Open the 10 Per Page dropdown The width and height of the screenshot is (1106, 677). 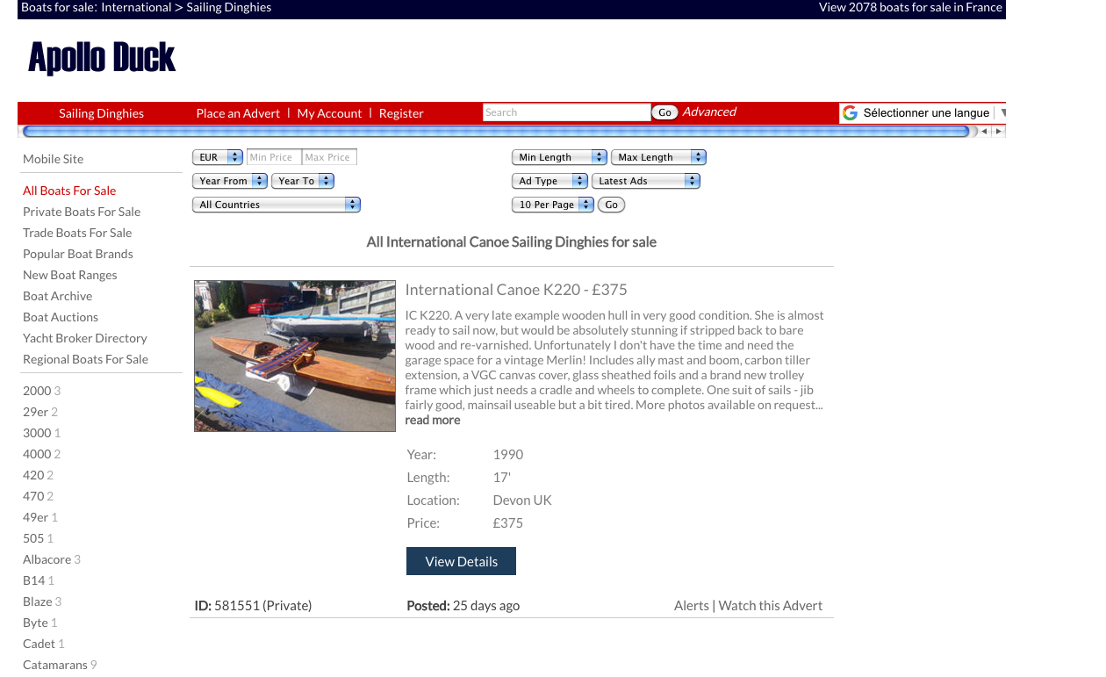(553, 205)
